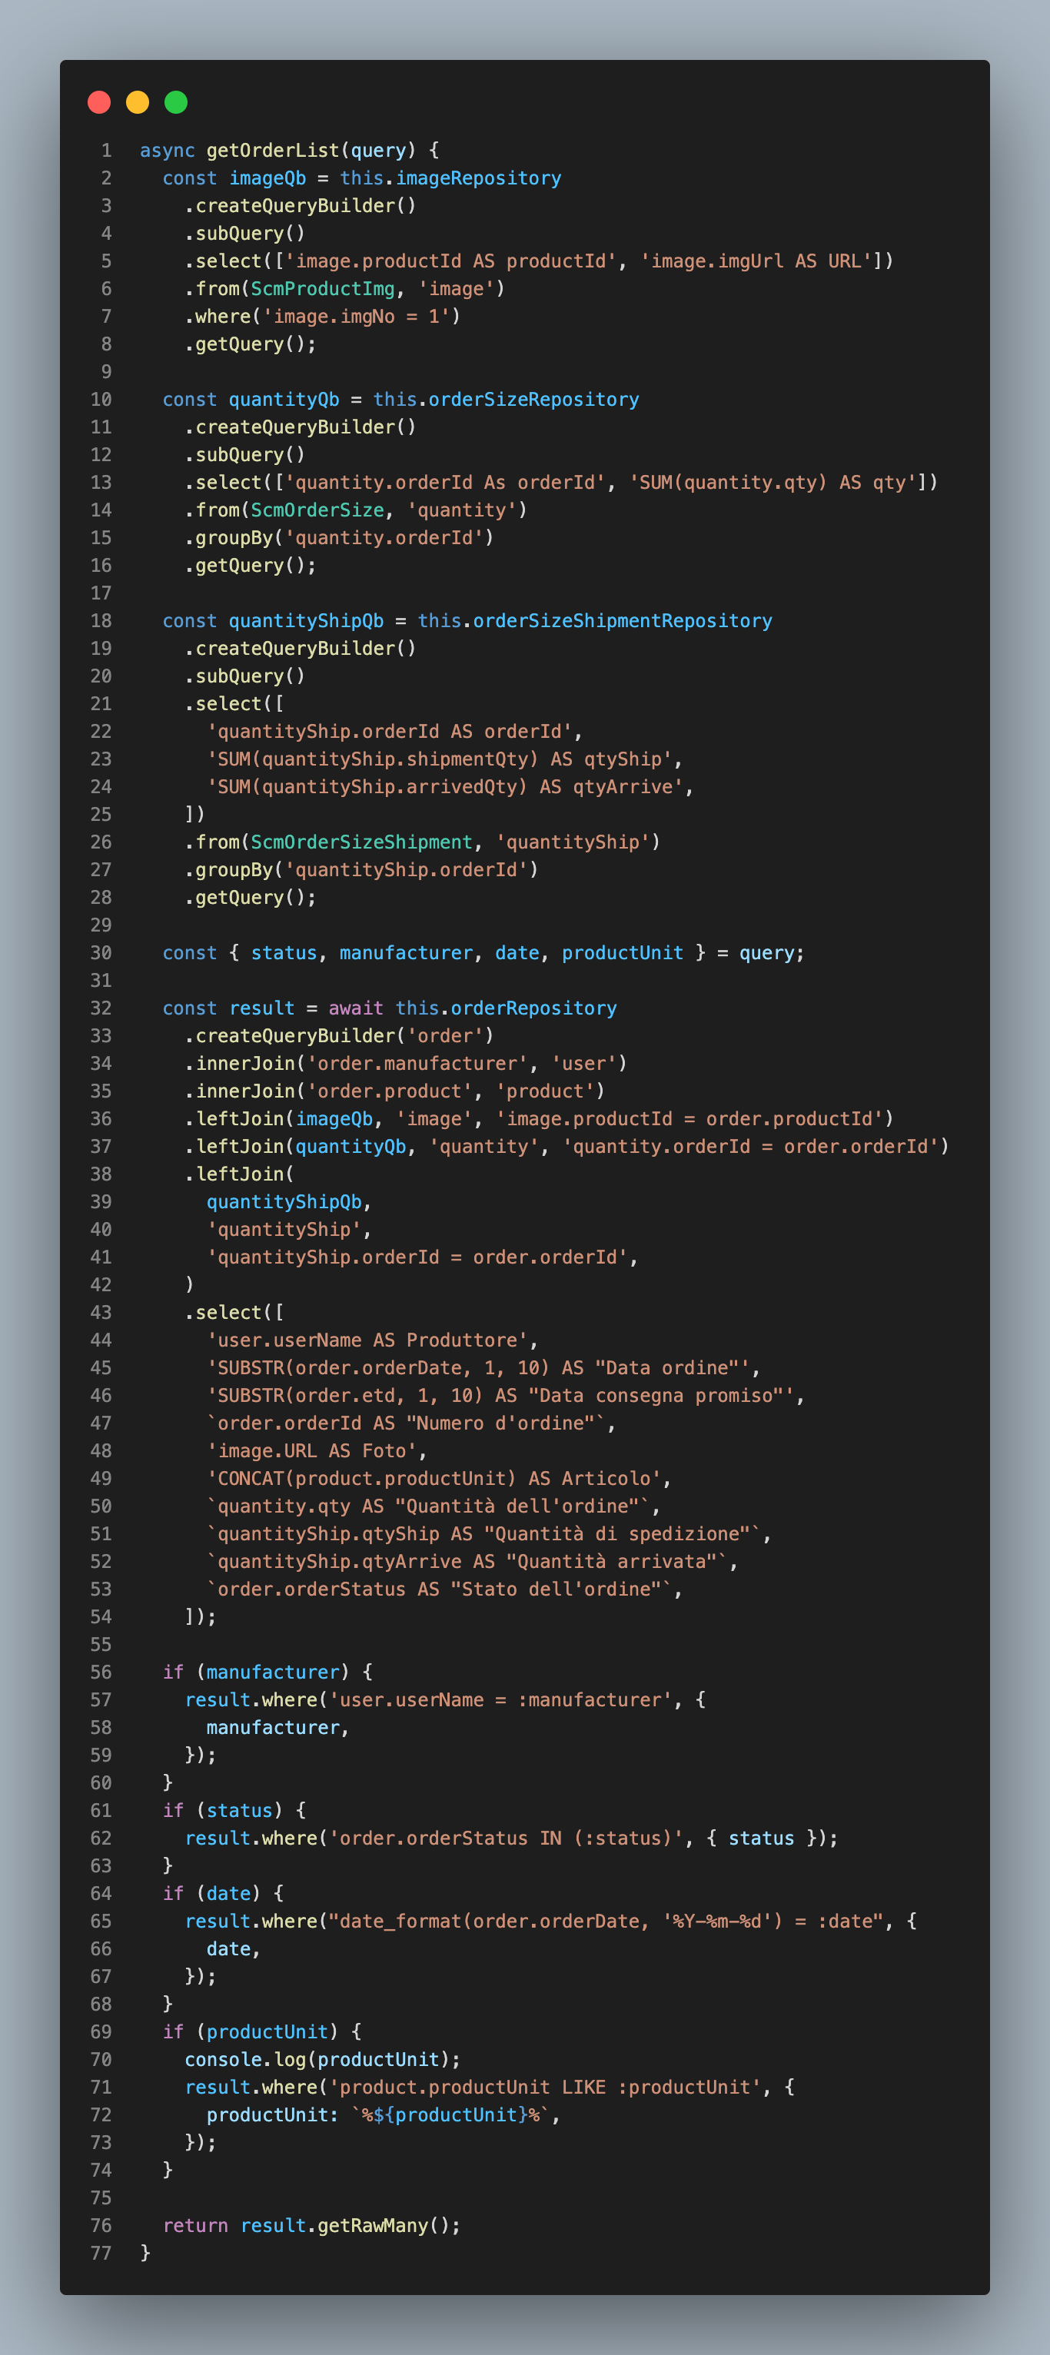Click 'SUM(quantityShip.shipmentQty) AS qtyShip' string
The image size is (1050, 2355).
(x=439, y=759)
